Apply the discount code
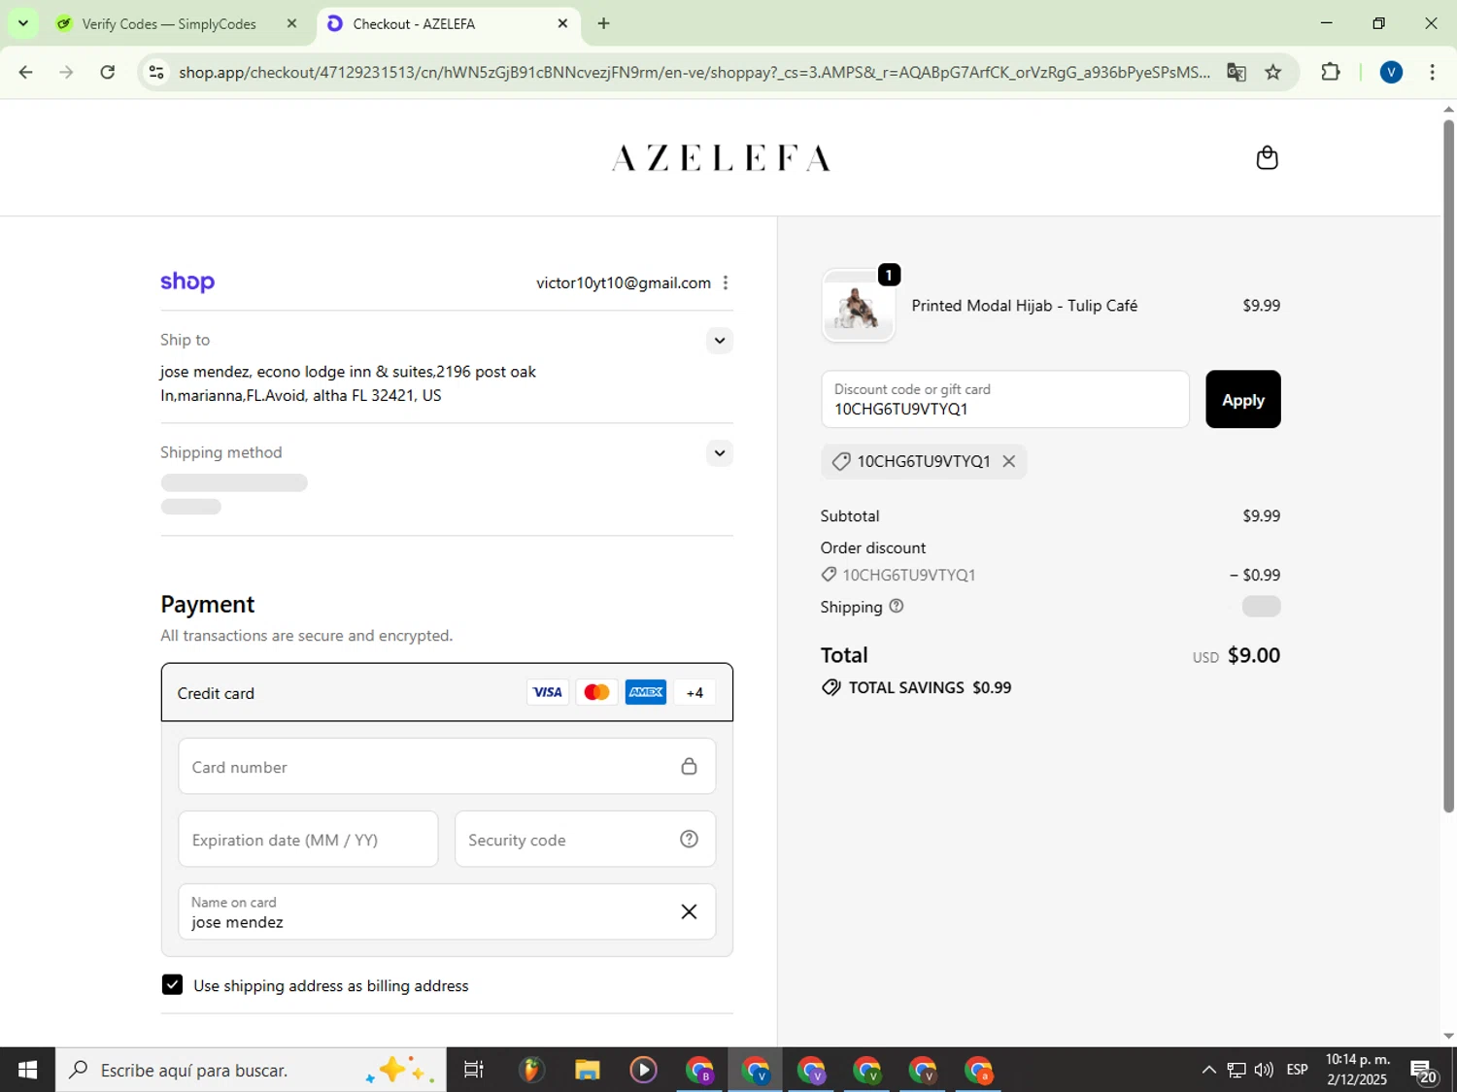The width and height of the screenshot is (1457, 1092). 1242,399
